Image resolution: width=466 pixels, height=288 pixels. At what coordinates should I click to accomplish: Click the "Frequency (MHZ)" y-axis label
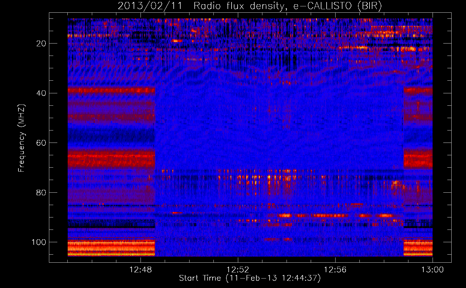[x=22, y=138]
